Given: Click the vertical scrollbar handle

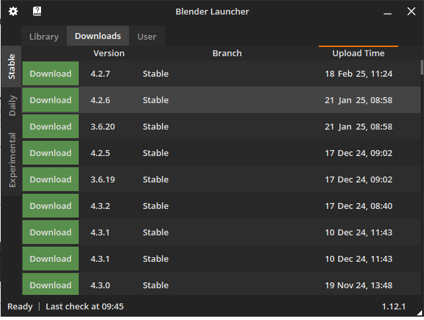Looking at the screenshot, I should [x=421, y=67].
